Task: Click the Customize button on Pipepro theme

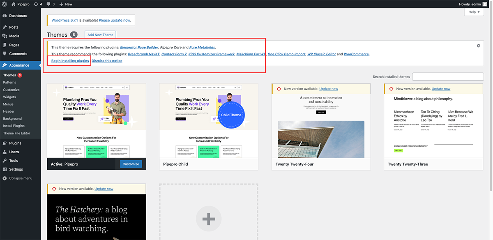Action: pos(131,164)
